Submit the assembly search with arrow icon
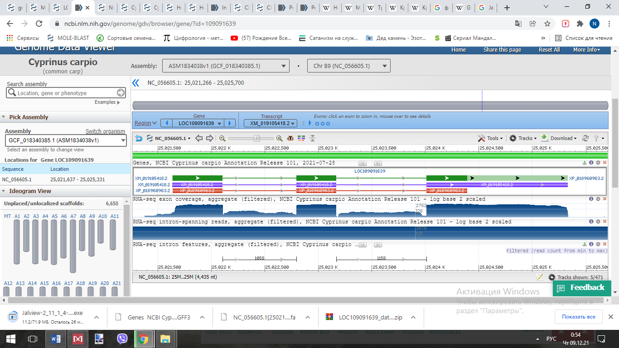619x348 pixels. click(x=121, y=93)
